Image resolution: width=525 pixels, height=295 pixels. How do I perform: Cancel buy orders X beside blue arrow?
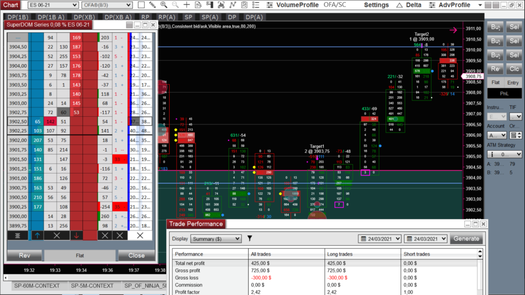56,236
